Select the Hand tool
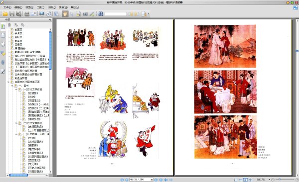 coord(65,14)
